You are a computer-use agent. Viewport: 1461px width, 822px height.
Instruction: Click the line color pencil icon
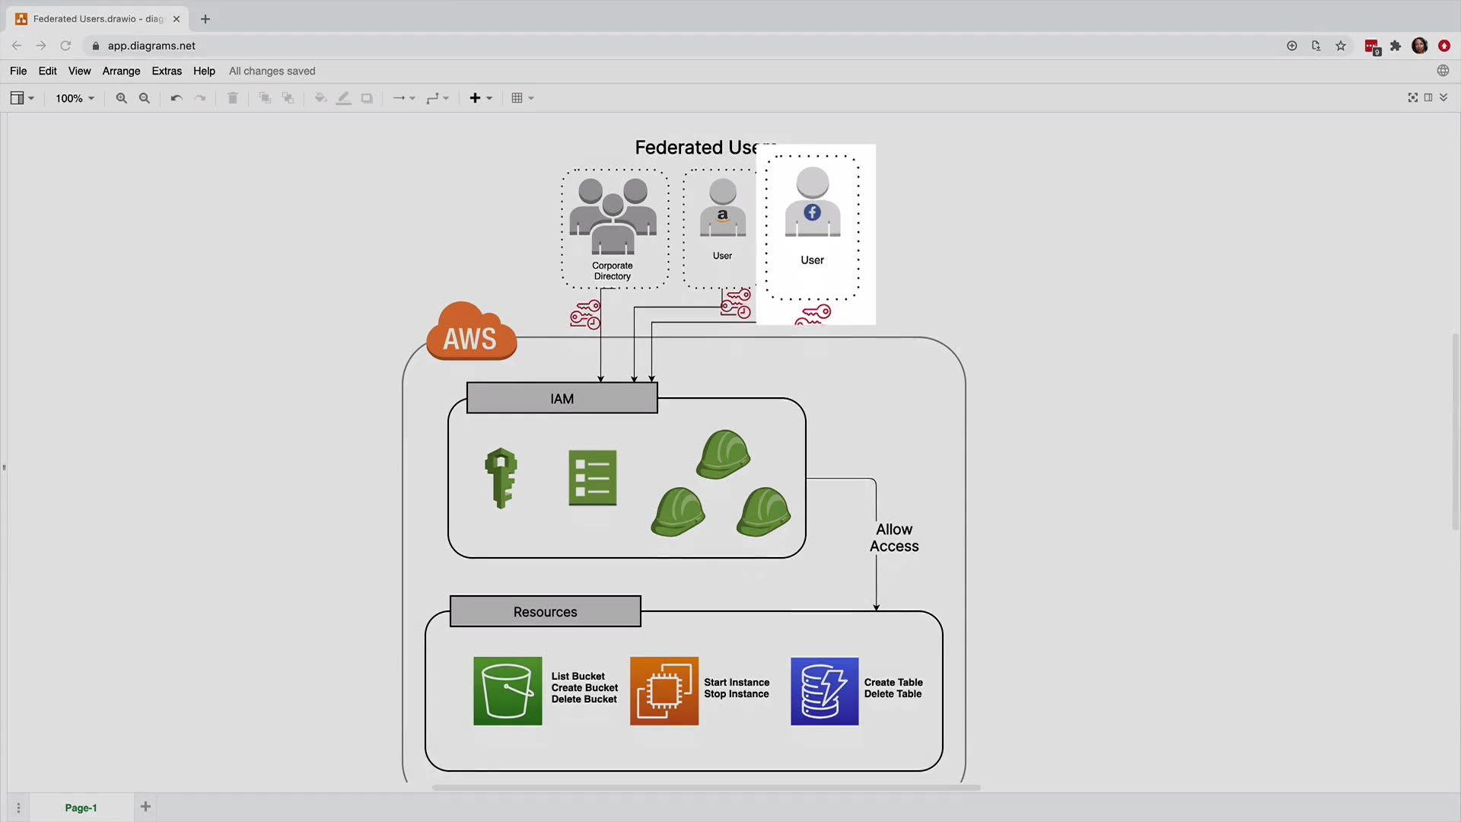[x=344, y=98]
